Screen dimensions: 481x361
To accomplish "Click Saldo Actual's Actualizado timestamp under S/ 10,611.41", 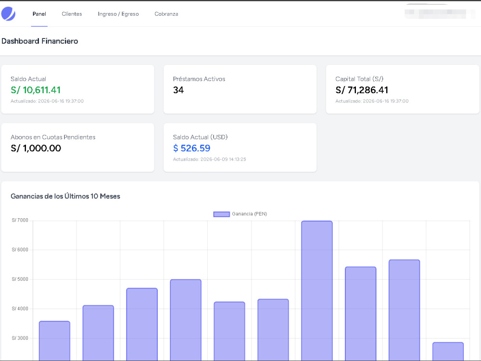I will click(x=47, y=101).
